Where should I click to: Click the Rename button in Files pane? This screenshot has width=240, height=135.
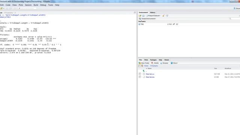tap(164, 63)
